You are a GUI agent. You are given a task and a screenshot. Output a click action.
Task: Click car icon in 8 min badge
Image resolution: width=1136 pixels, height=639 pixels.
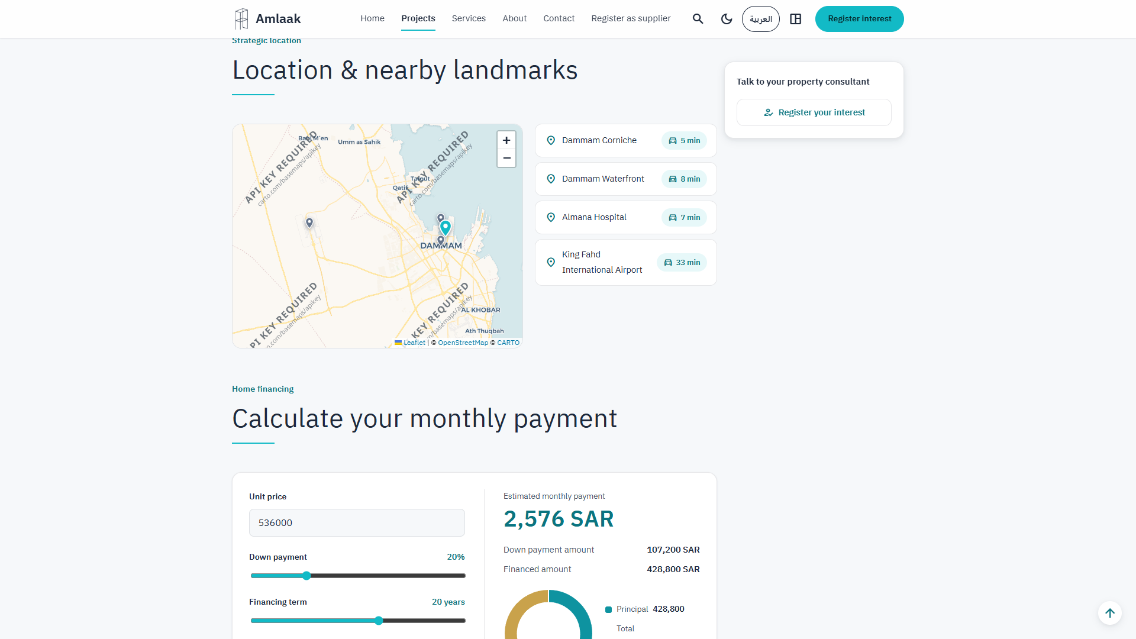[x=673, y=179]
